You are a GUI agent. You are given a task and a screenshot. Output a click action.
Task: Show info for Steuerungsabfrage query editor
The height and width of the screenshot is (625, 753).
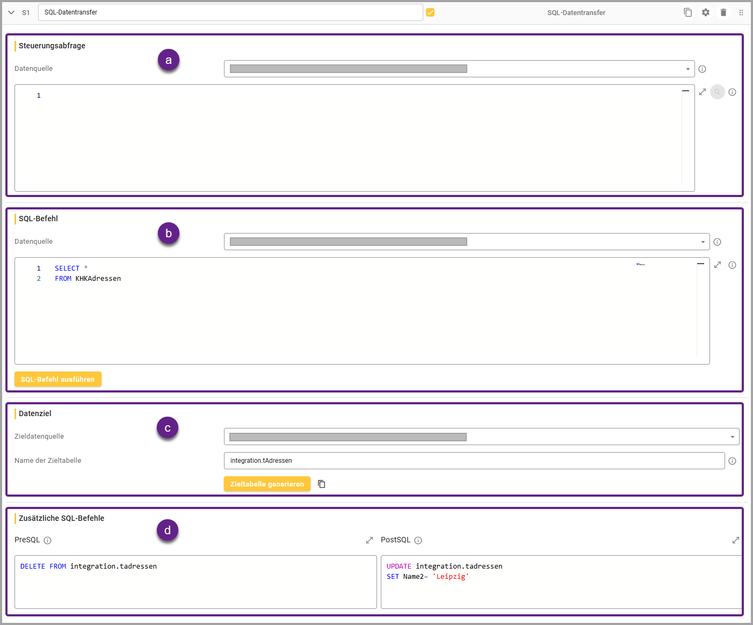[x=732, y=92]
